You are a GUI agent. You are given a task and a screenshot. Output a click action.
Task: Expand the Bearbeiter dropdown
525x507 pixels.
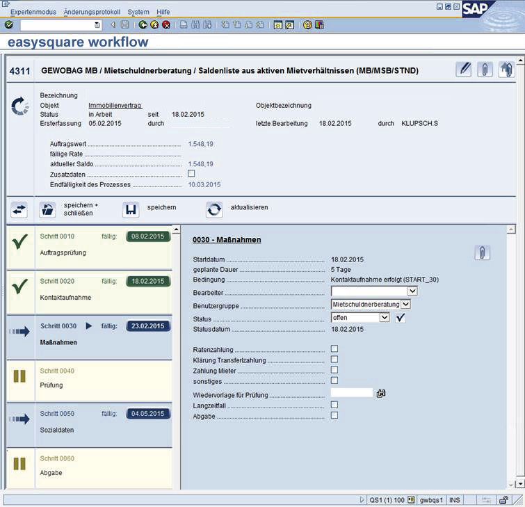point(412,291)
